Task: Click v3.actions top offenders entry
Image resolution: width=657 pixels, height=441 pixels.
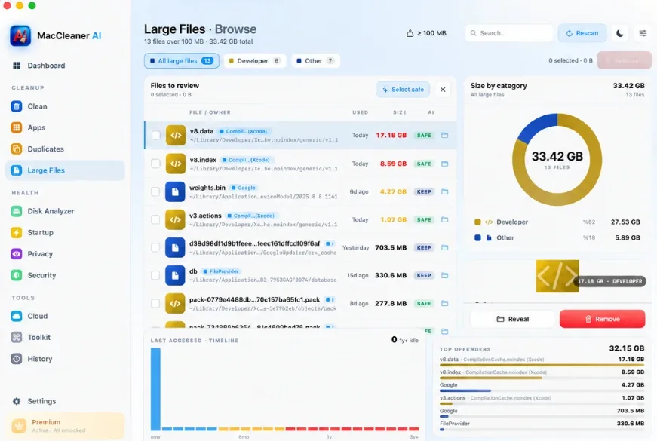Action: pos(542,400)
